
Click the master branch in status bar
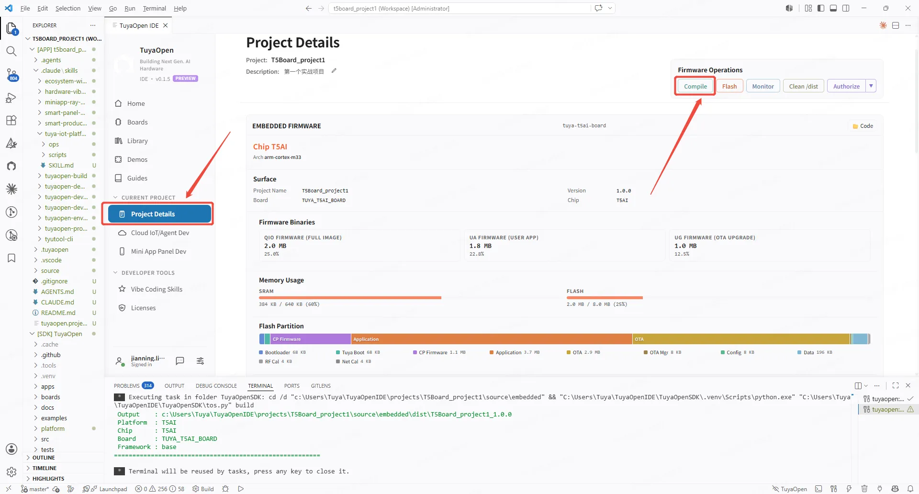tap(35, 489)
